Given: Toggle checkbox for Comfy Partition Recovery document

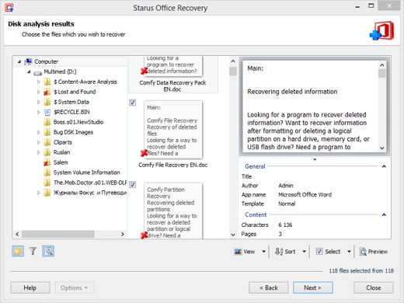Looking at the screenshot, I should [x=132, y=185].
